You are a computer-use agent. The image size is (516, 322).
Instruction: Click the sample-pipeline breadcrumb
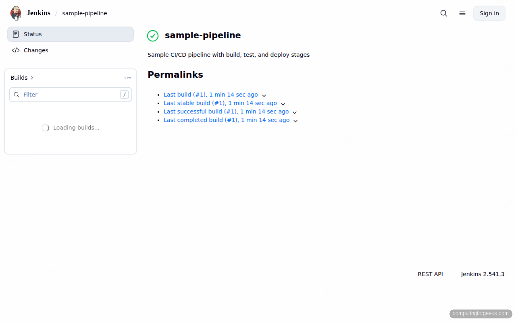pyautogui.click(x=85, y=13)
